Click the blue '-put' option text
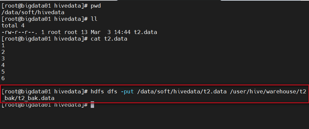Image resolution: width=309 pixels, height=129 pixels. 127,91
